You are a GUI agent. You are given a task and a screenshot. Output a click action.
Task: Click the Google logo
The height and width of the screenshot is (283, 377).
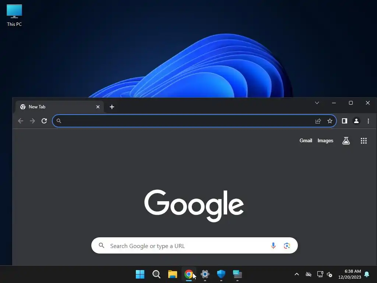click(194, 205)
